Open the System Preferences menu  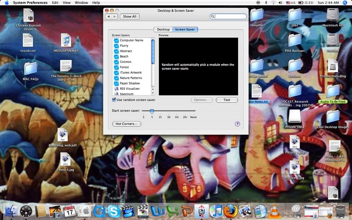pyautogui.click(x=30, y=3)
